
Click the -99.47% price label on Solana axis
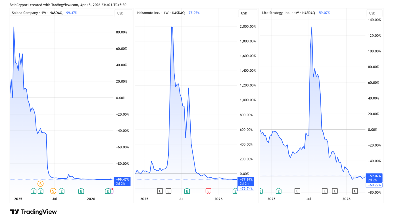[x=122, y=179]
